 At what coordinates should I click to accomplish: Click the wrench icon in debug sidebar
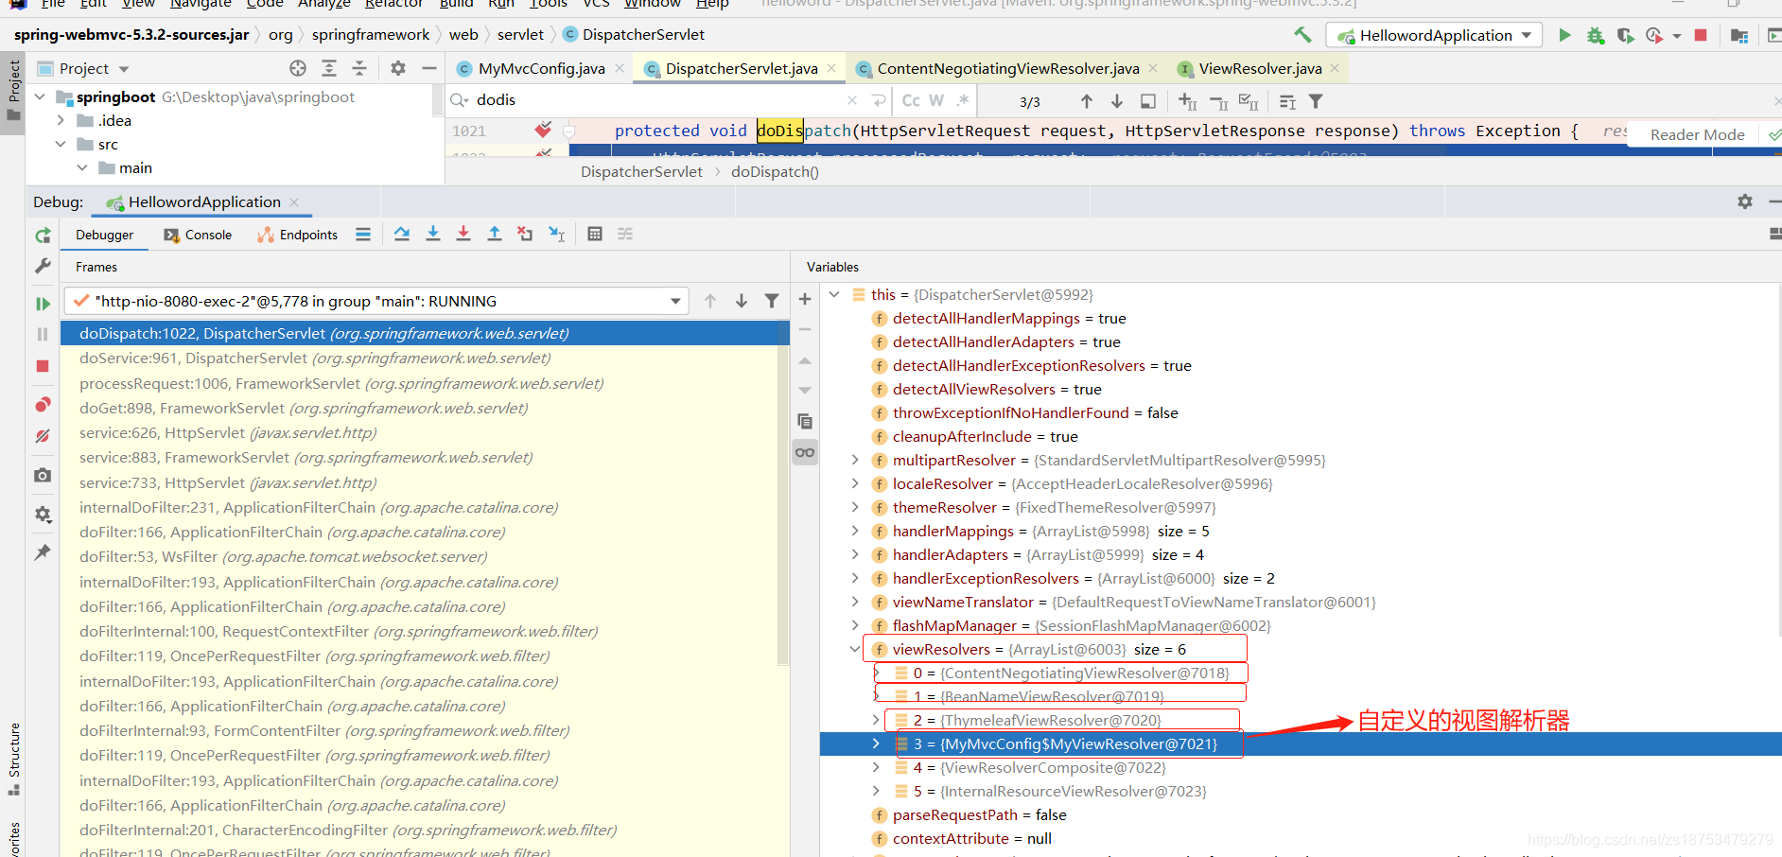tap(43, 267)
